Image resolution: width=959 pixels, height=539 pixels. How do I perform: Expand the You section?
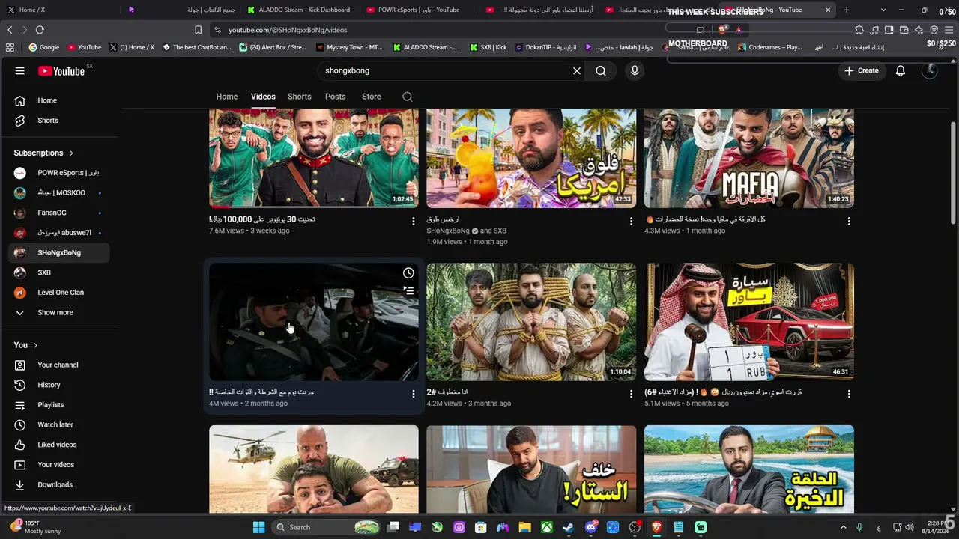pyautogui.click(x=25, y=345)
